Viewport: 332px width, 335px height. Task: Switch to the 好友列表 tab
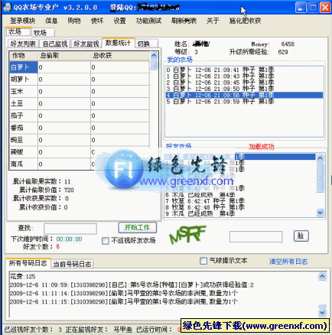point(23,44)
